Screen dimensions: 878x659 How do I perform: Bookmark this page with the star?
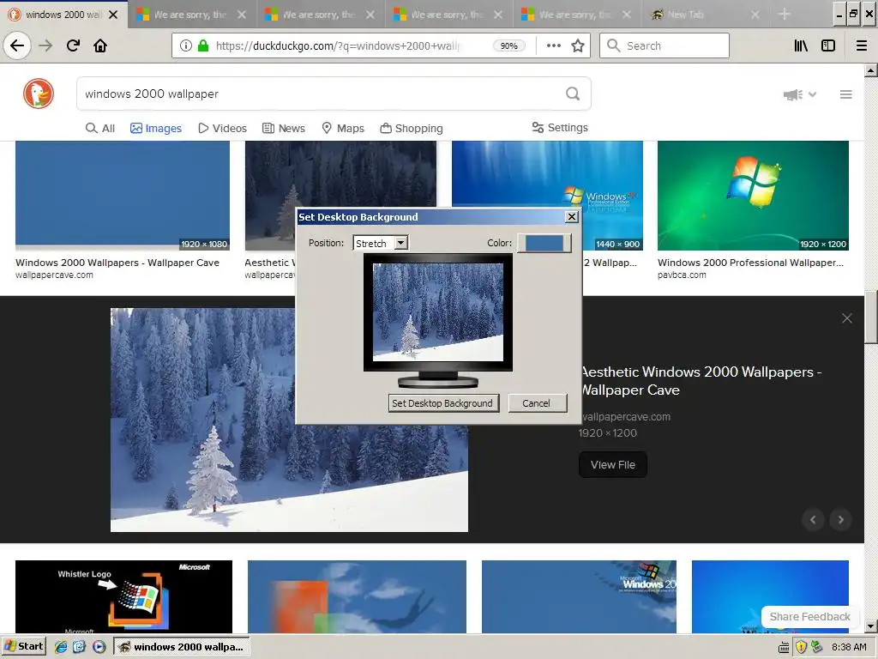578,45
